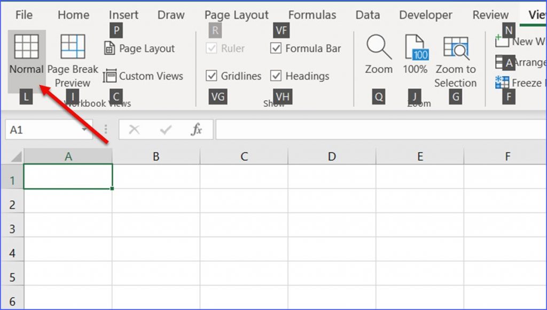
Task: Select column C header
Action: [x=244, y=157]
